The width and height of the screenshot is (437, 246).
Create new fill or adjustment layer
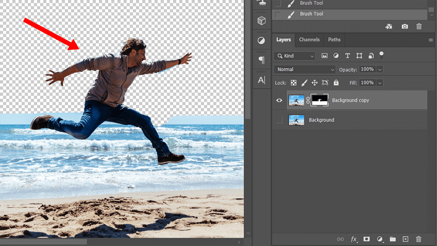point(379,239)
